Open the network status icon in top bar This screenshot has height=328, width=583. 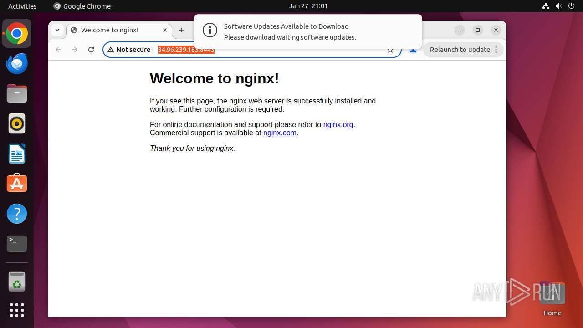546,6
